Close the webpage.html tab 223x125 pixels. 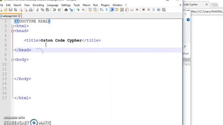pyautogui.click(x=19, y=16)
